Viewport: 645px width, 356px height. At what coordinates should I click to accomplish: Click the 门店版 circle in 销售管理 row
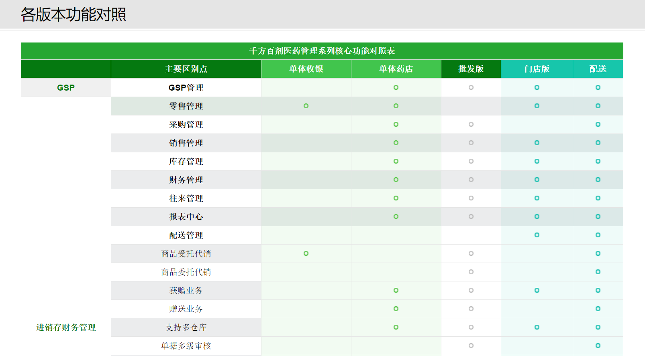[x=537, y=143]
